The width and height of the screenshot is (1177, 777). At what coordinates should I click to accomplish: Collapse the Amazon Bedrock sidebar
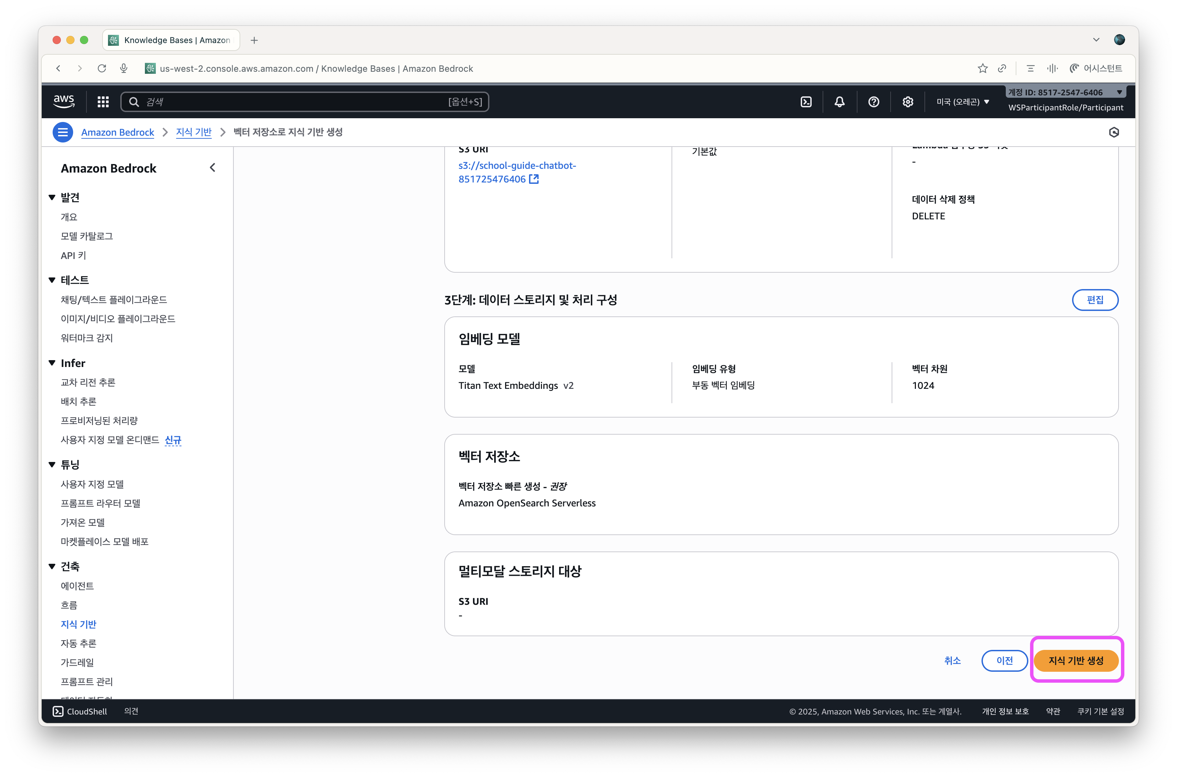213,167
